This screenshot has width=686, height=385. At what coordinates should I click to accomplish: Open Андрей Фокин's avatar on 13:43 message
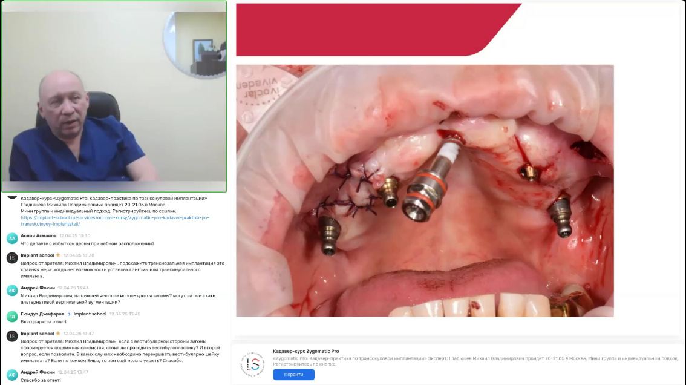pyautogui.click(x=12, y=291)
